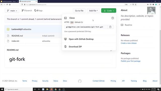Screen dimensions: 161x91
Task: Click Open with GitHub Desktop
Action: [x=81, y=39]
